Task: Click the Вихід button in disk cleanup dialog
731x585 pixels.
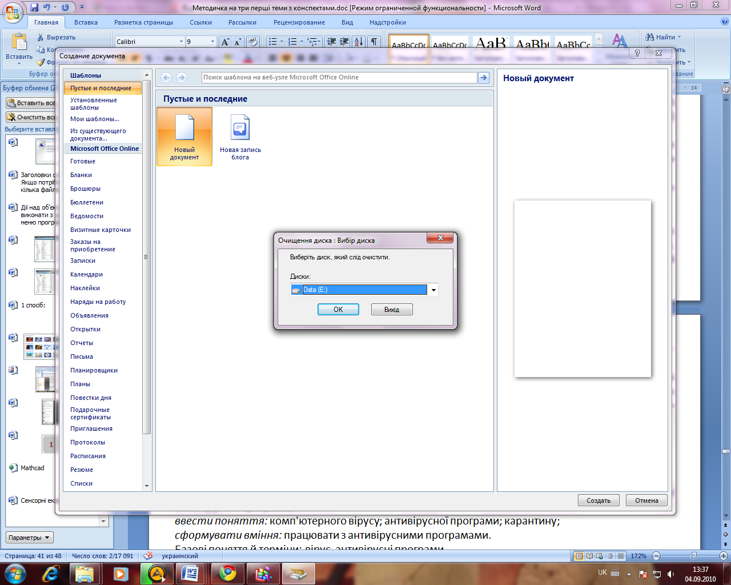Action: click(x=392, y=310)
